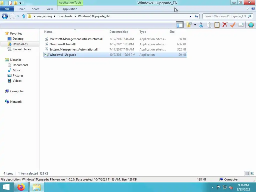
Task: Select Downloads in the navigation pane
Action: point(20,44)
